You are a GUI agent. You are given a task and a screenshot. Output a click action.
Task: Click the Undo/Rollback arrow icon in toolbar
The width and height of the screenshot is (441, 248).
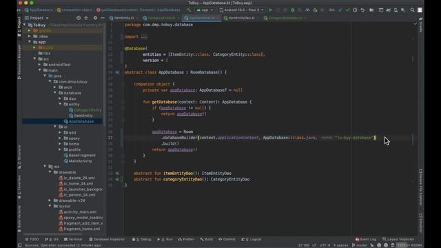362,10
